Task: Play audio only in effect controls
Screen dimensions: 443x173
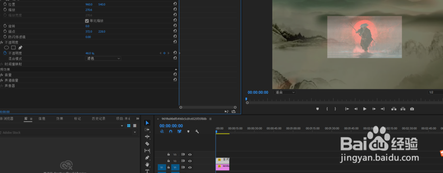Action: tap(226, 111)
